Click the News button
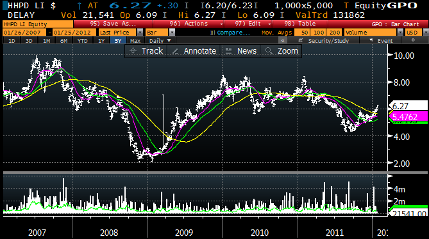 [241, 51]
